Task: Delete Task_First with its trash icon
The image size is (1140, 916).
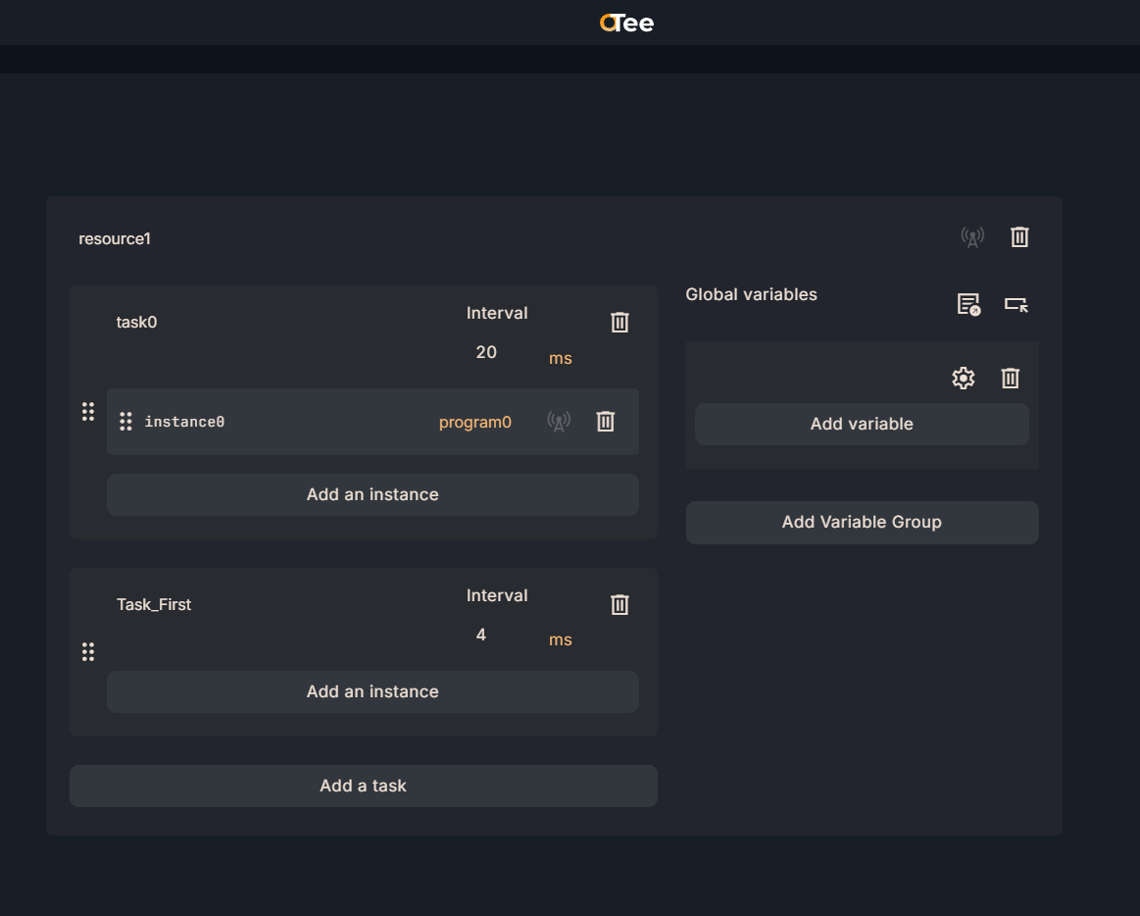Action: click(620, 605)
